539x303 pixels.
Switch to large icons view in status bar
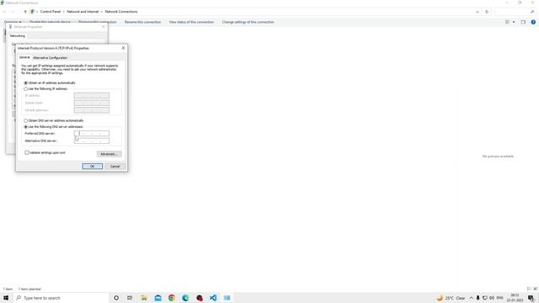(x=536, y=289)
